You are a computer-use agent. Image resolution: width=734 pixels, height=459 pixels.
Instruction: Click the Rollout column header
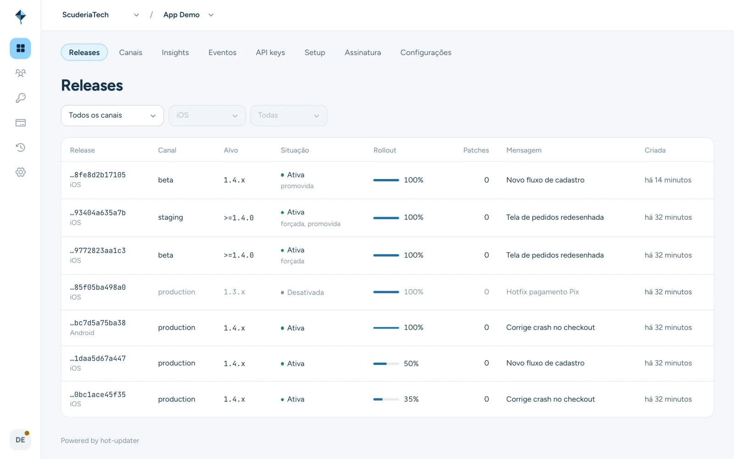(385, 150)
